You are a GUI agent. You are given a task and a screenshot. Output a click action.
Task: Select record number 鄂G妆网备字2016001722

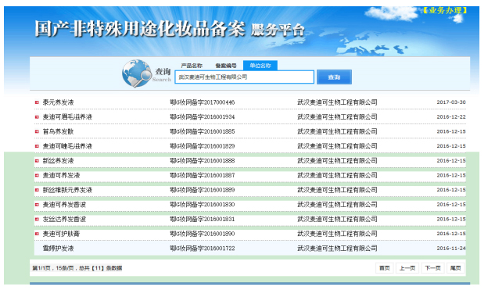point(203,249)
